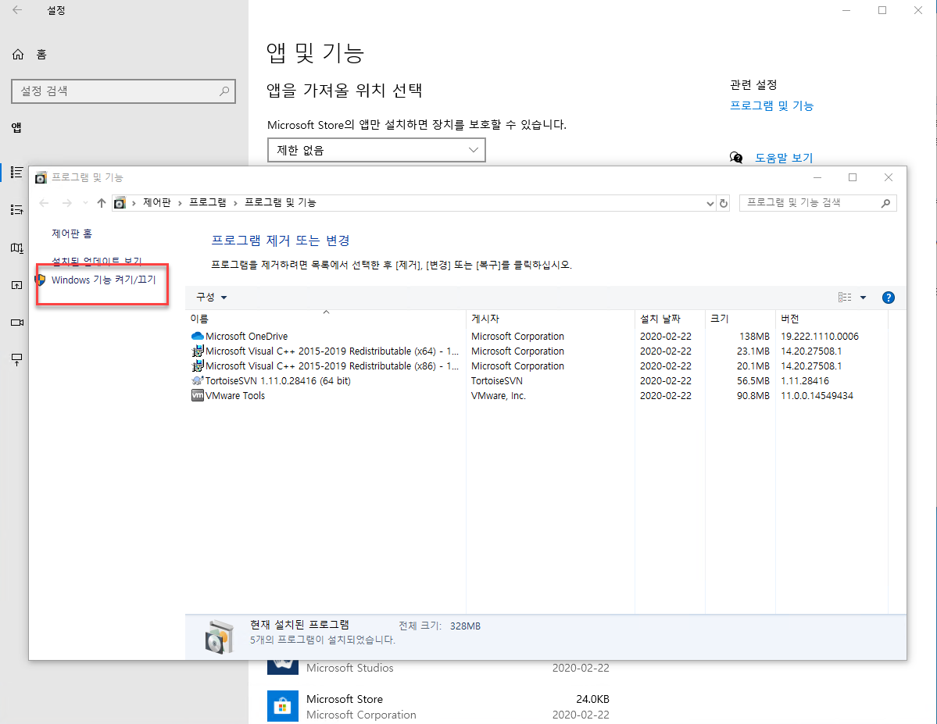Open the '제한 없음' app source dropdown
This screenshot has height=724, width=937.
click(377, 150)
